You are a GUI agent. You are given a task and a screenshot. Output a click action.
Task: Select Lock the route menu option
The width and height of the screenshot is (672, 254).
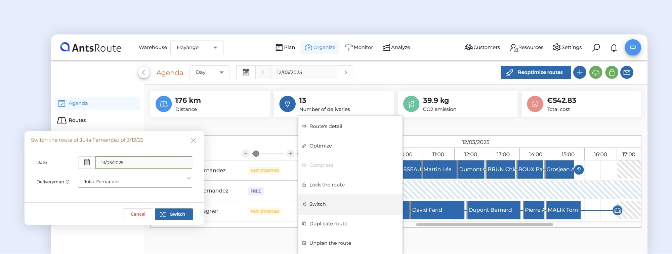click(x=327, y=185)
